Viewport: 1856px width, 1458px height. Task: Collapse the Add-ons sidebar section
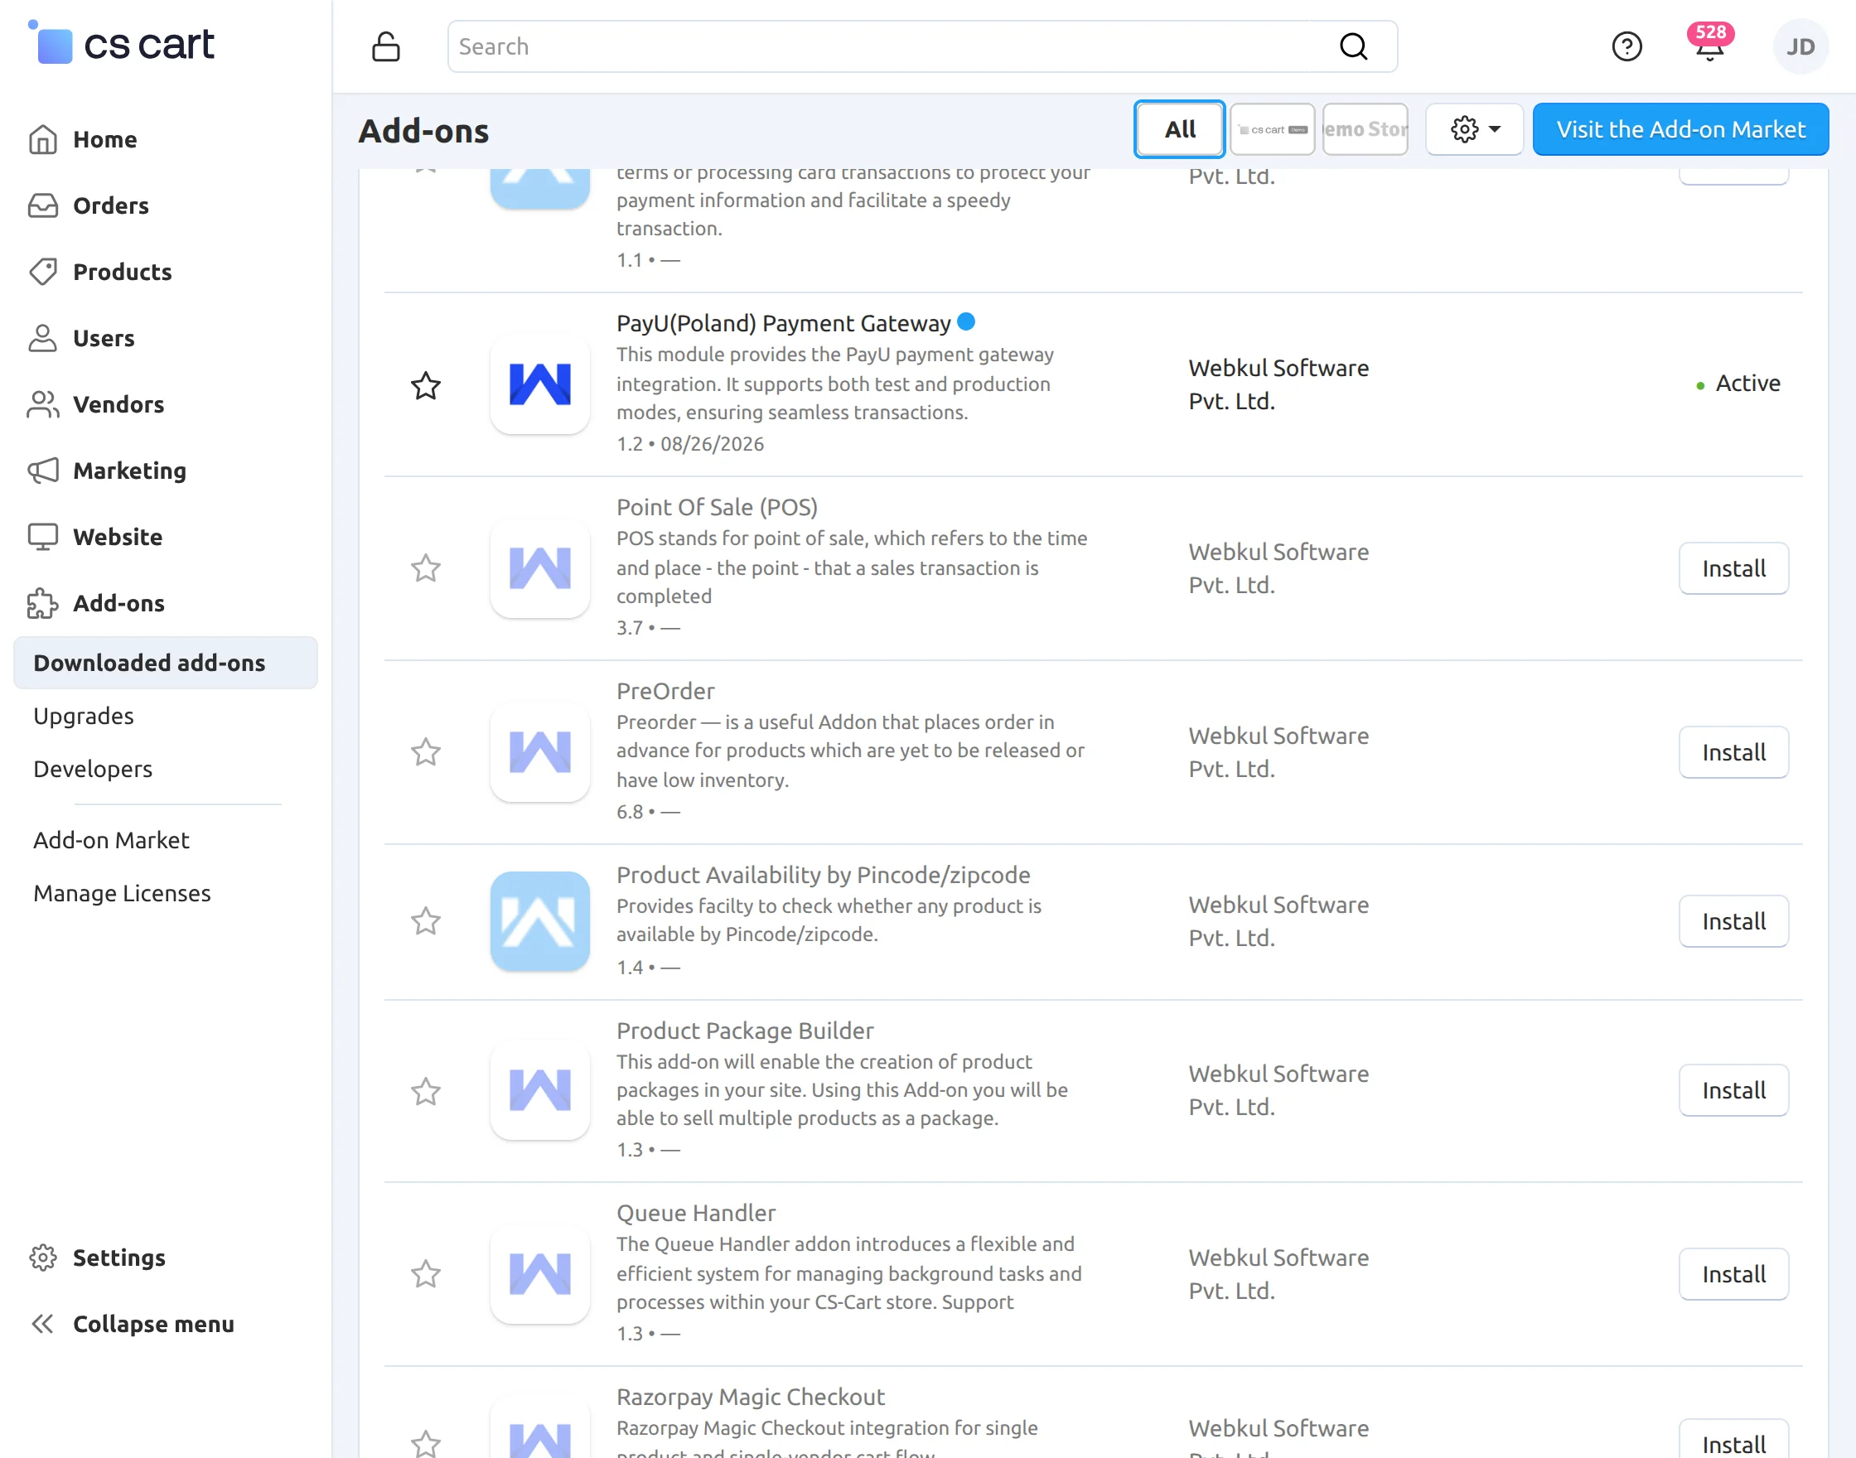(95, 602)
